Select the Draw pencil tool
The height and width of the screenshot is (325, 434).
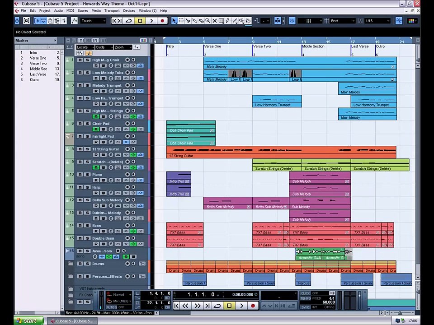pos(228,21)
